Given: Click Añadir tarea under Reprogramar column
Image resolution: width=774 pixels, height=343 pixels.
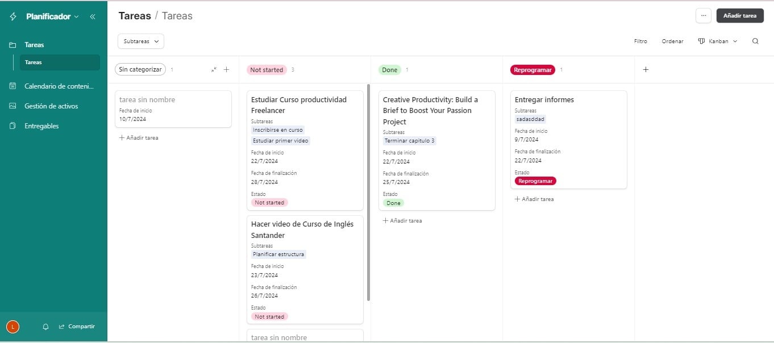Looking at the screenshot, I should pyautogui.click(x=534, y=199).
